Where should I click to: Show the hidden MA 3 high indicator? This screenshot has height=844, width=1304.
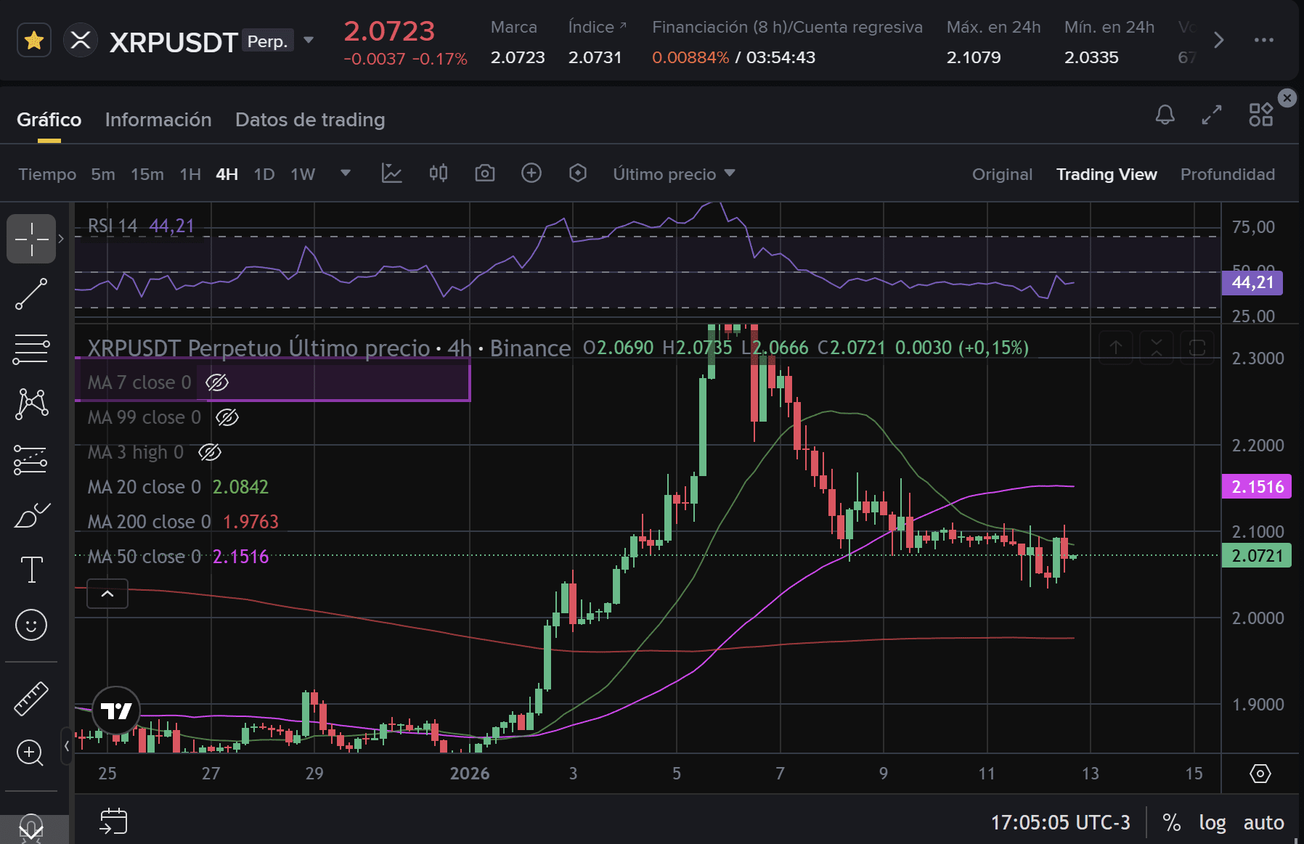coord(210,452)
